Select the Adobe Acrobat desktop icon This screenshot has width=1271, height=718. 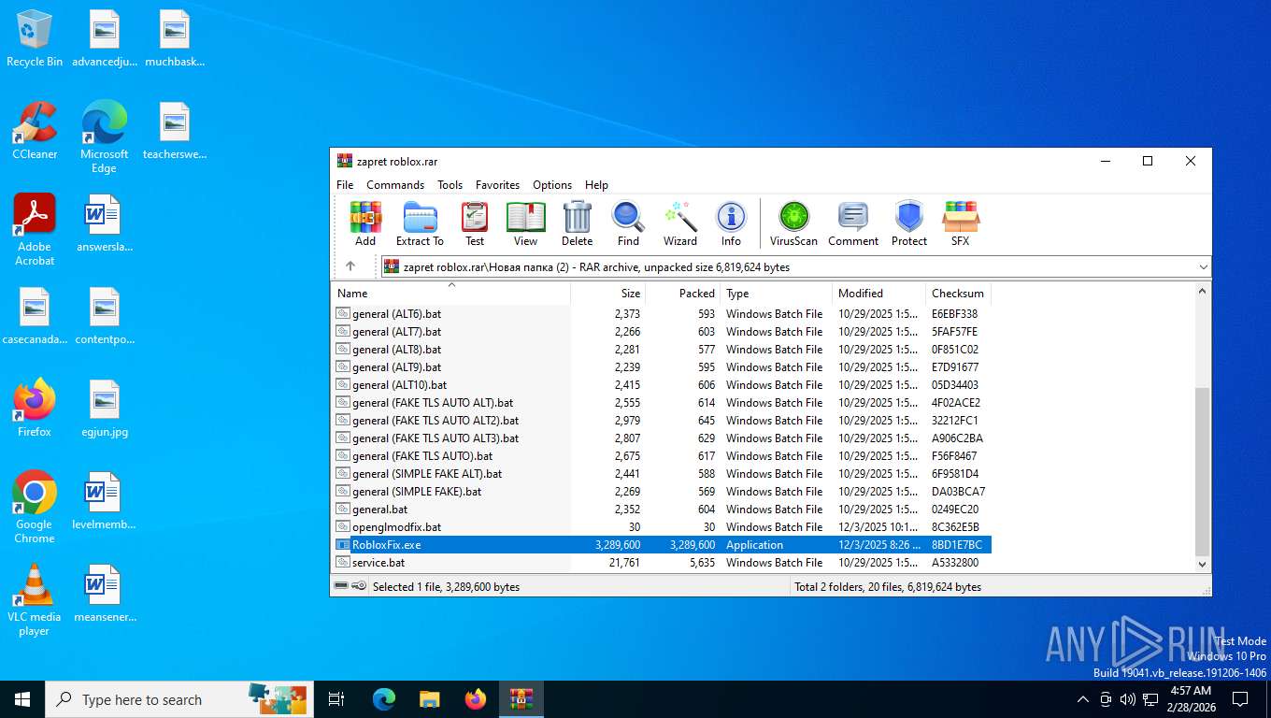[35, 230]
